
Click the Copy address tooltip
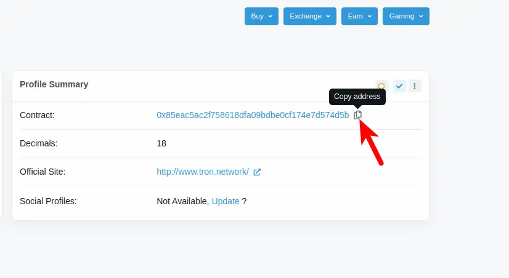coord(357,97)
